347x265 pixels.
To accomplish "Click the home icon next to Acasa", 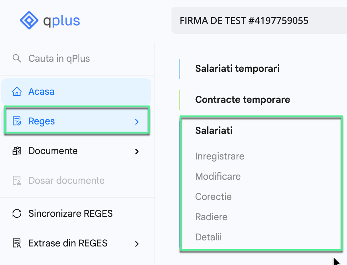I will pyautogui.click(x=17, y=91).
